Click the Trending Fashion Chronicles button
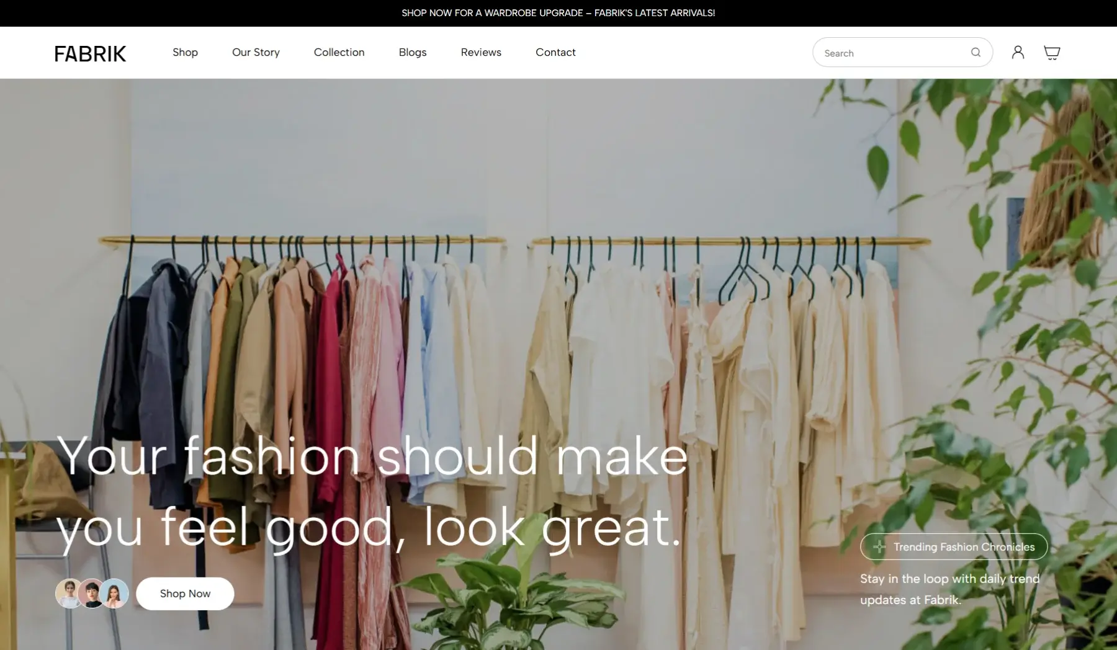This screenshot has width=1117, height=650. [x=954, y=546]
